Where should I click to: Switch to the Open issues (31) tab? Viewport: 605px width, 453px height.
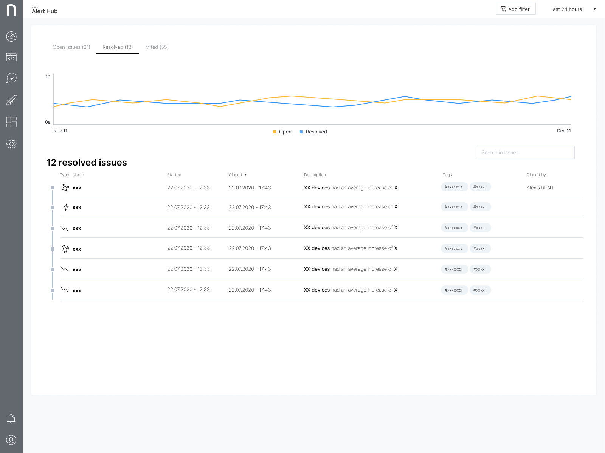pyautogui.click(x=71, y=47)
